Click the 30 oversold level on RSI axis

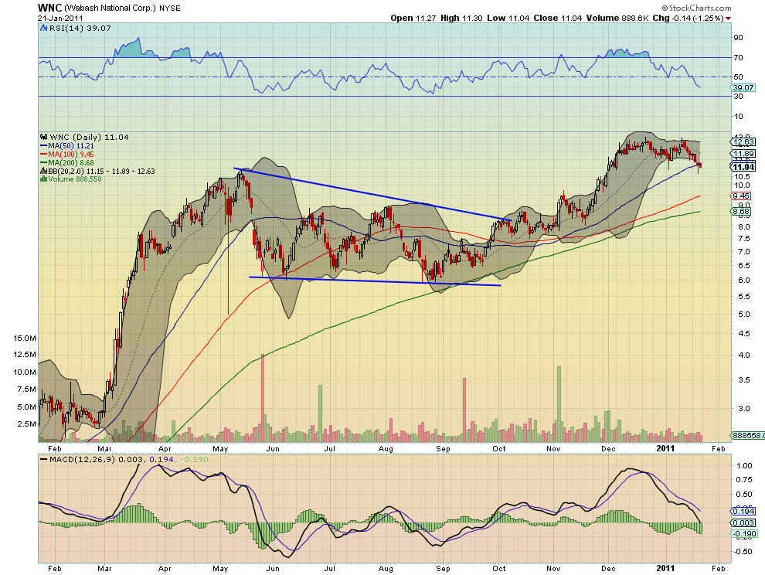coord(738,97)
